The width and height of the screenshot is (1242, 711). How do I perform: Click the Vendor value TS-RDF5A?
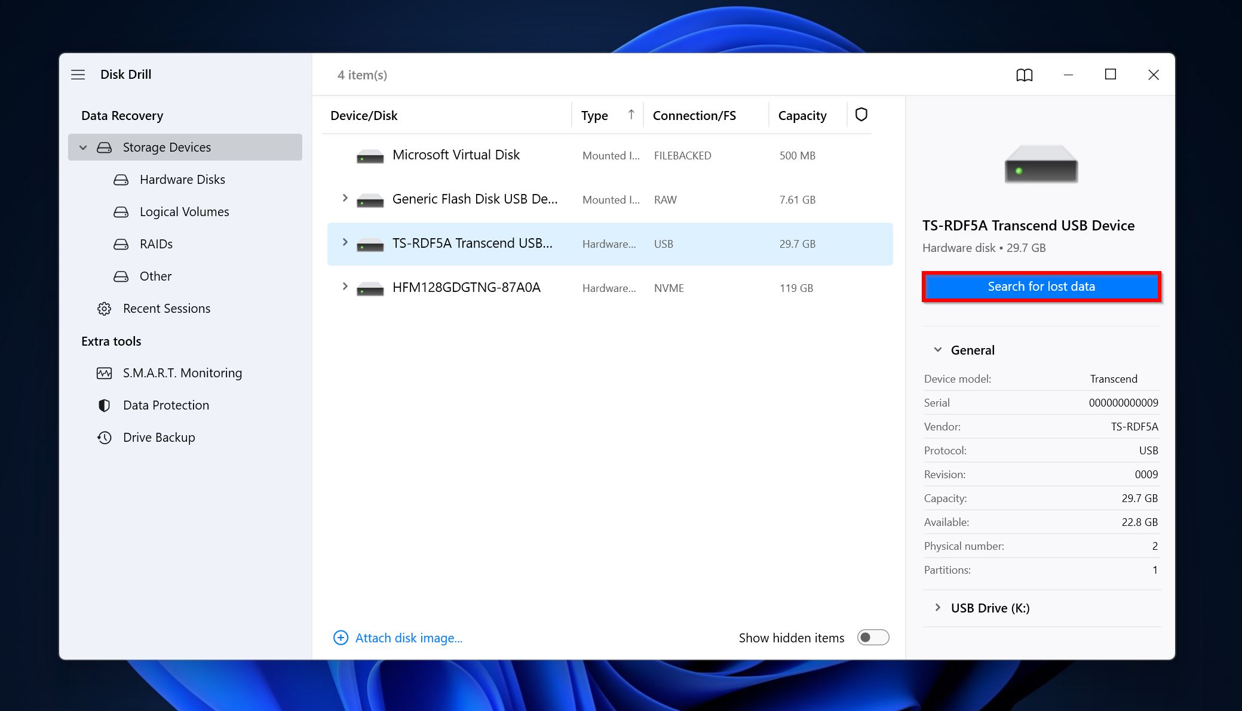click(1134, 427)
